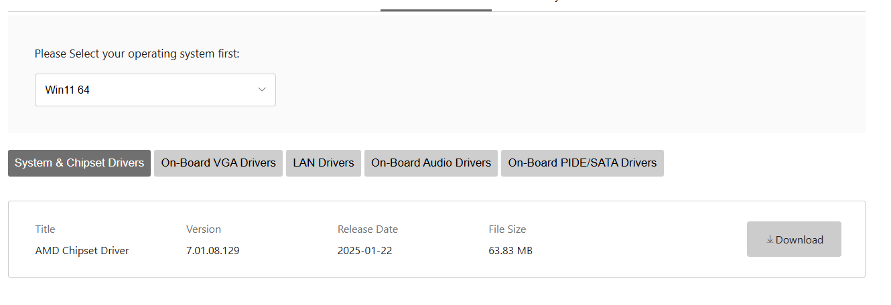Viewport: 891px width, 305px height.
Task: Click the release date 2025-01-22
Action: (364, 251)
